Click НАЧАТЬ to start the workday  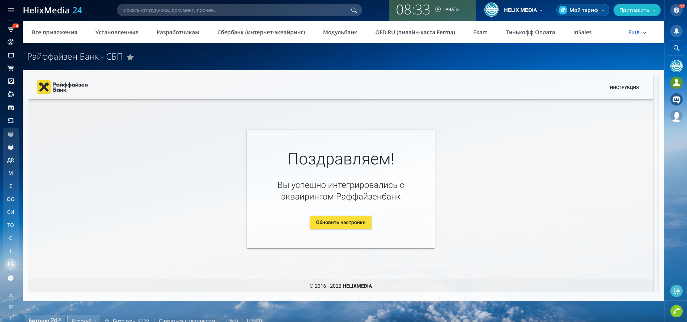(x=447, y=9)
